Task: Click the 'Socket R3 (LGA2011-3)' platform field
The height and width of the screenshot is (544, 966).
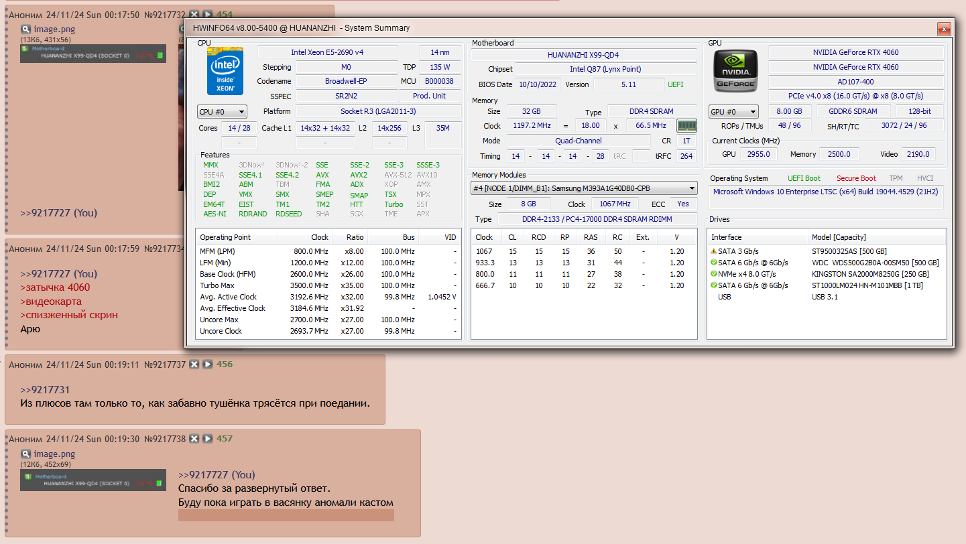Action: 377,111
